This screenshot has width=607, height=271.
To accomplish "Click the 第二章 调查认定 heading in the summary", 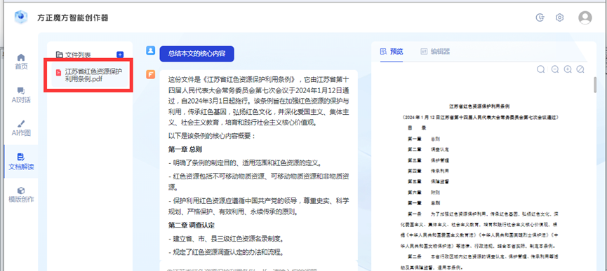I will point(192,225).
